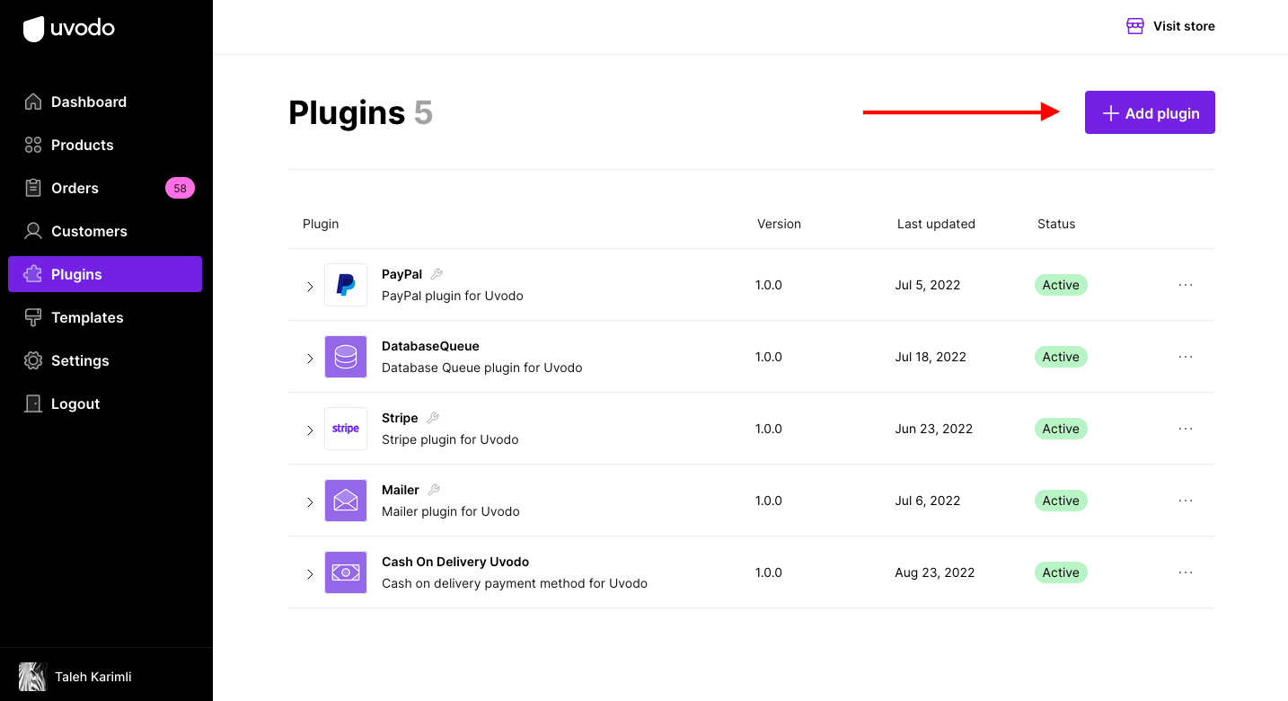Click the Active status of PayPal

coord(1061,285)
